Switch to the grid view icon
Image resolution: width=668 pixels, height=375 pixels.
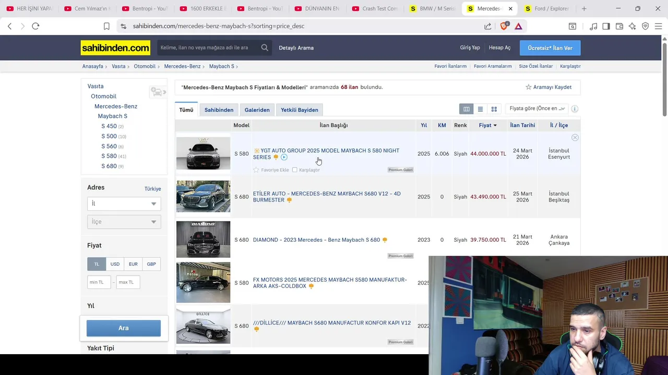(494, 109)
